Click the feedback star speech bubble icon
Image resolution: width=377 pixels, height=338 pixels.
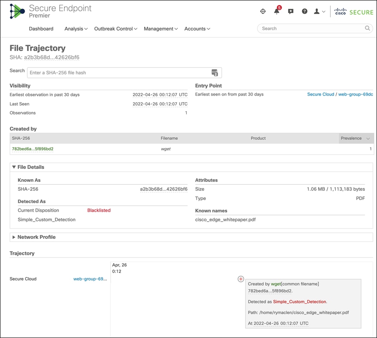tap(291, 11)
